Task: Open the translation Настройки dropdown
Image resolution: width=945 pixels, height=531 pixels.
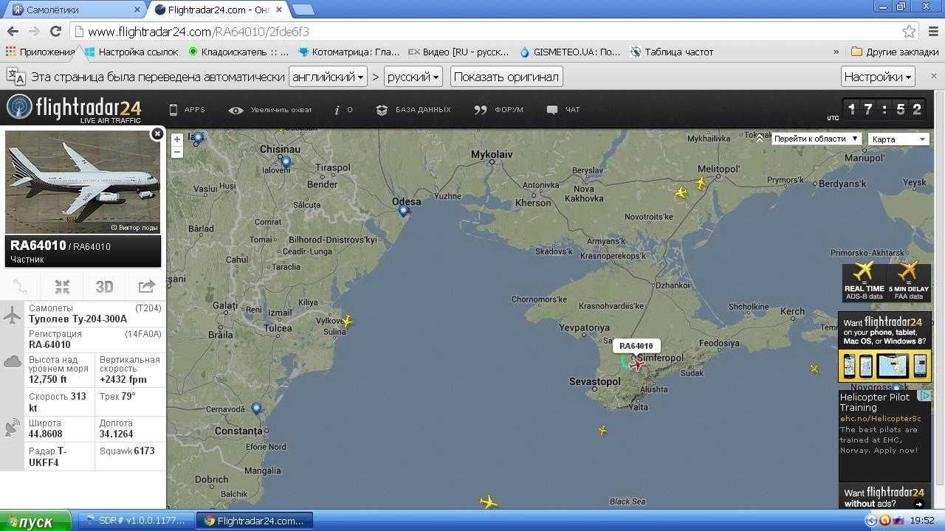Action: pyautogui.click(x=879, y=77)
